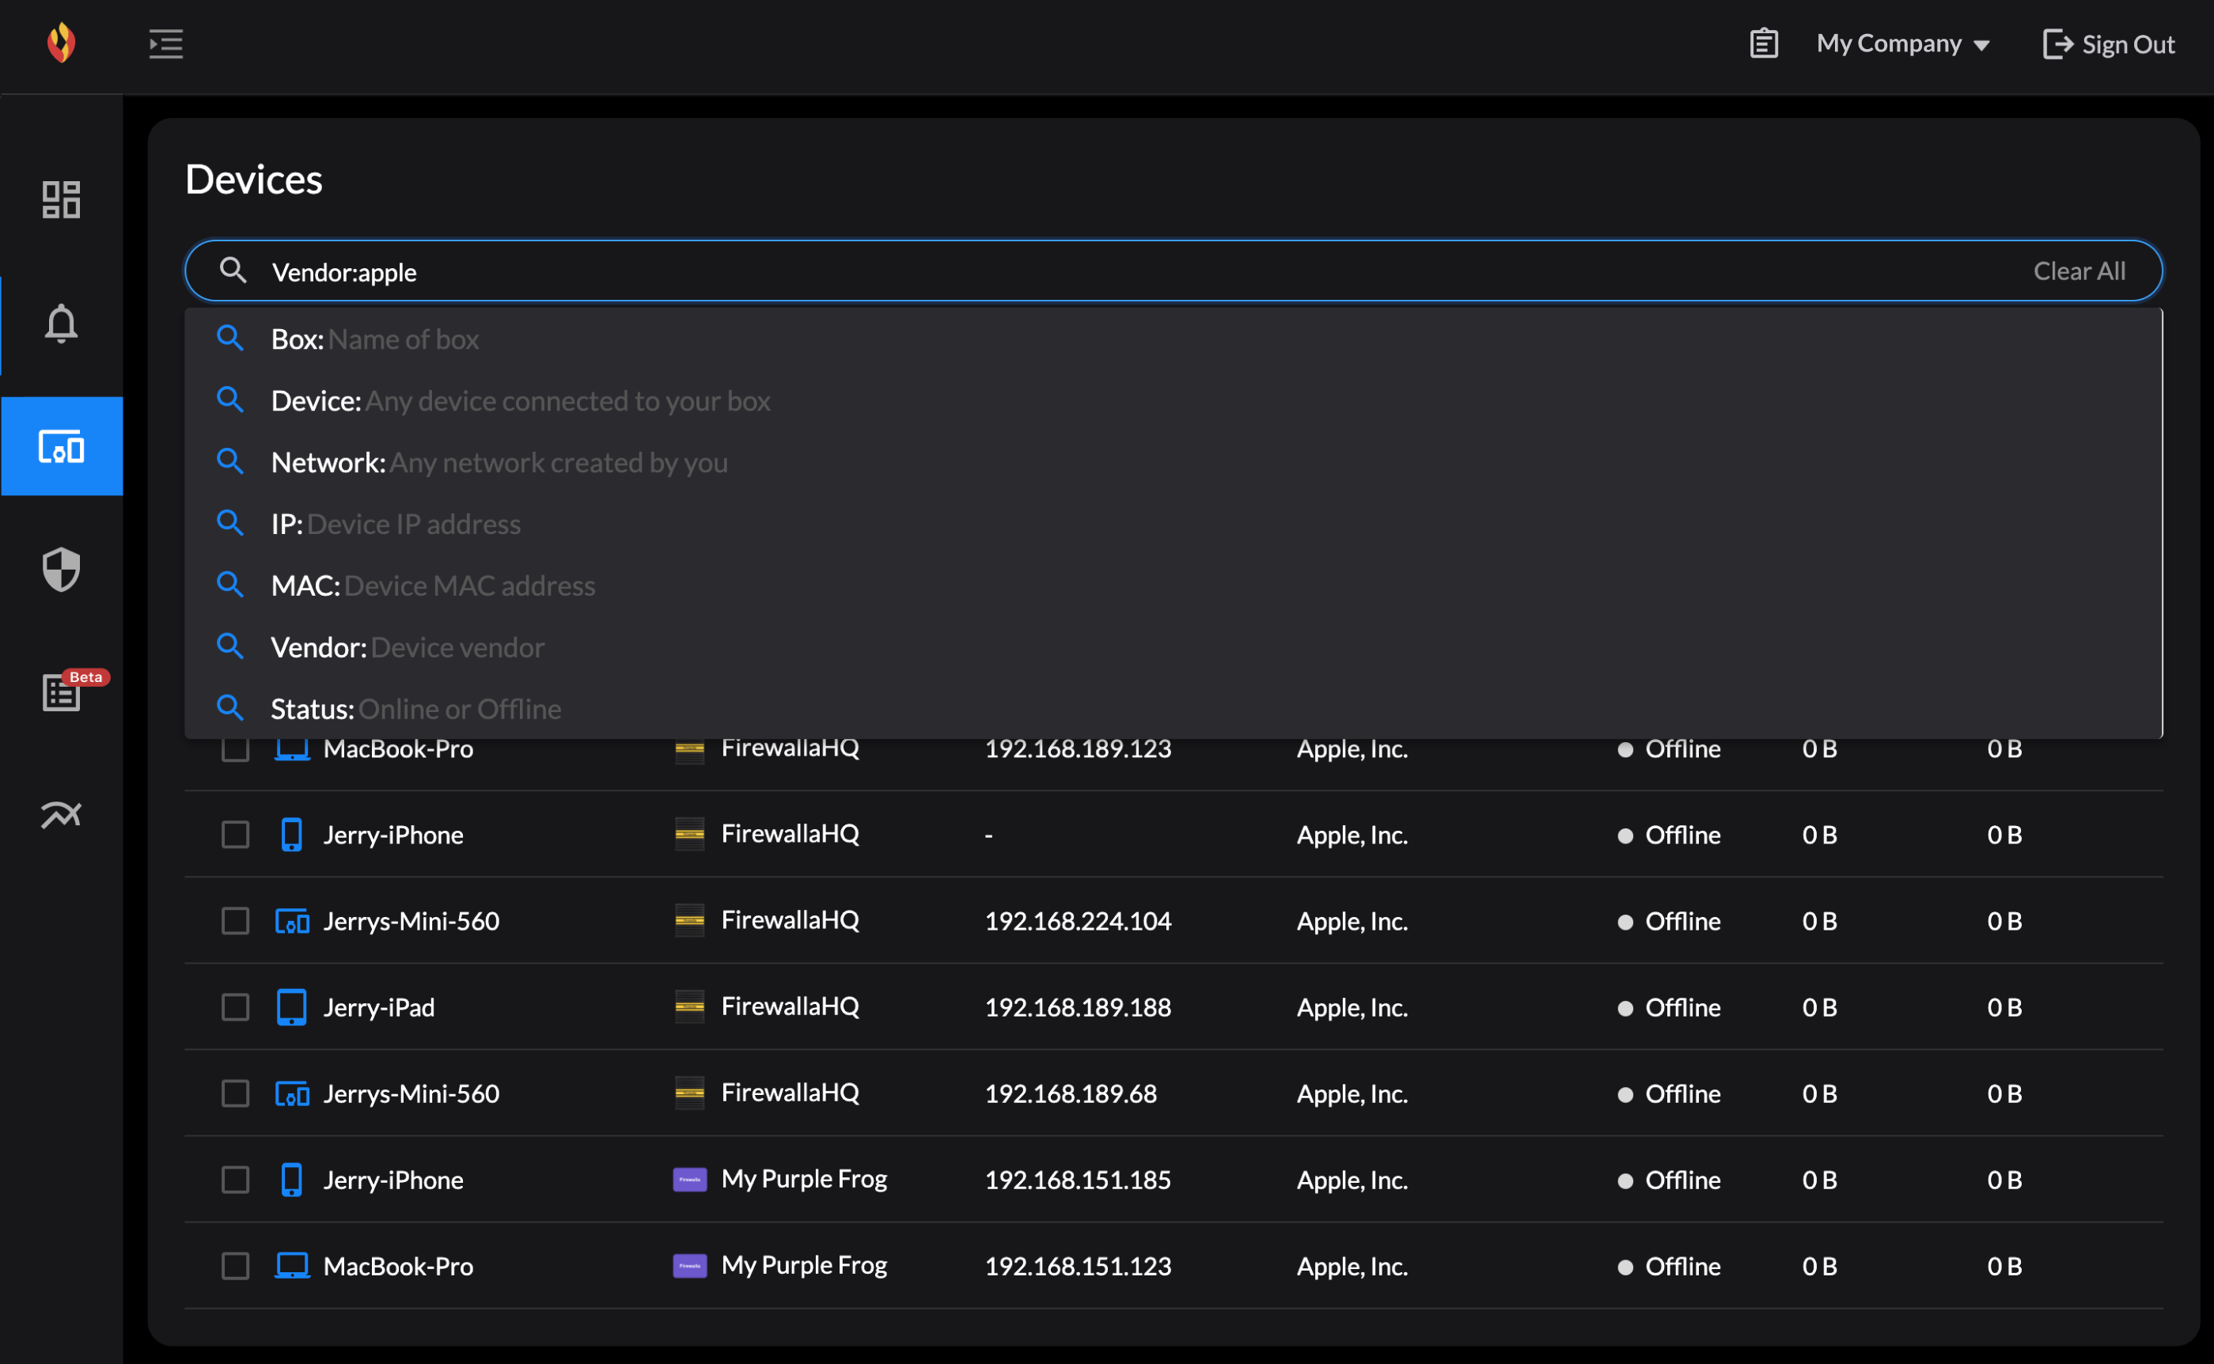Click FirewallaHQ in Jerrys-Mini-560 192.168.189.68 row
This screenshot has height=1364, width=2214.
coord(790,1093)
